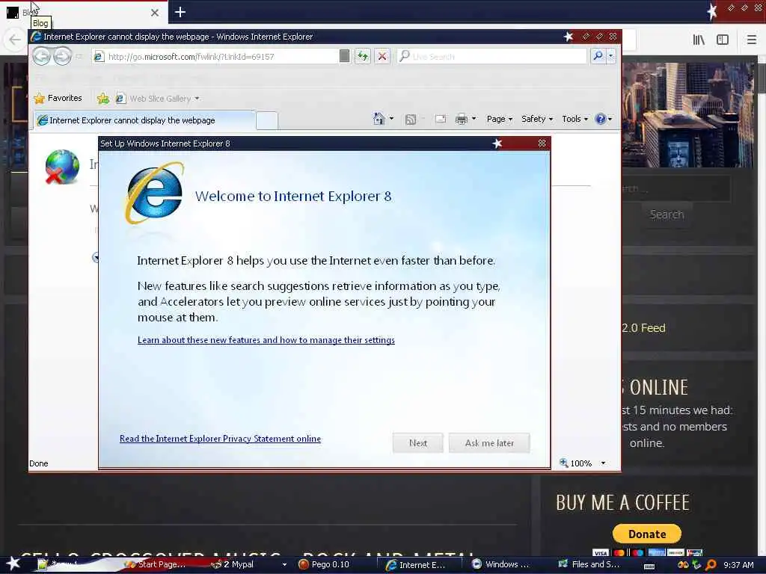Click the Print icon in command bar
This screenshot has height=574, width=766.
tap(461, 119)
